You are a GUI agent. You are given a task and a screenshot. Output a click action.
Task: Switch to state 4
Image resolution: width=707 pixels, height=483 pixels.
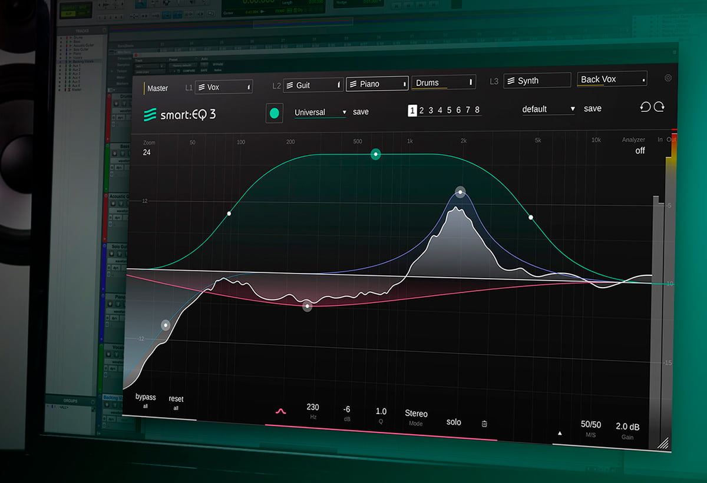click(440, 110)
